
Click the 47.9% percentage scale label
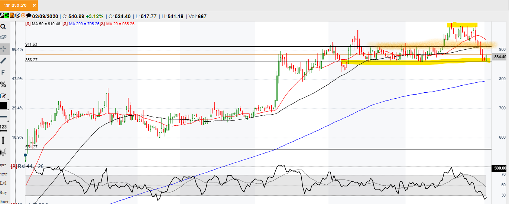18,79
